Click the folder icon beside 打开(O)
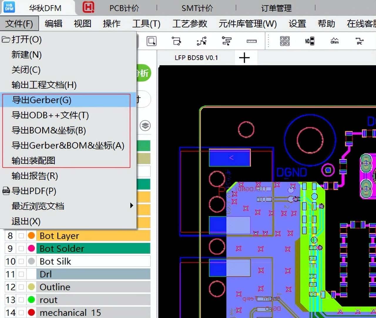 [6, 39]
